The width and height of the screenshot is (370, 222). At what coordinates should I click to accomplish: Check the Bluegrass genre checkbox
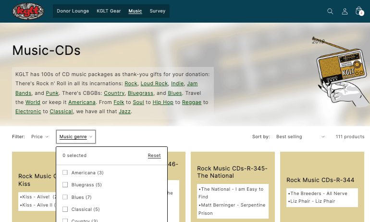(65, 184)
